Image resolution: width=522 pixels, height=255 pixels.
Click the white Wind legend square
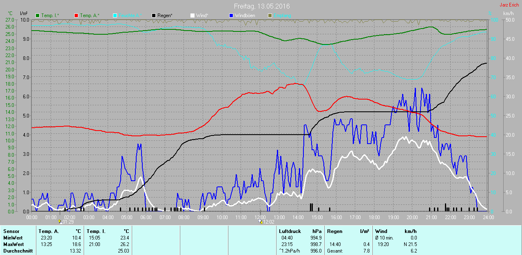point(192,16)
